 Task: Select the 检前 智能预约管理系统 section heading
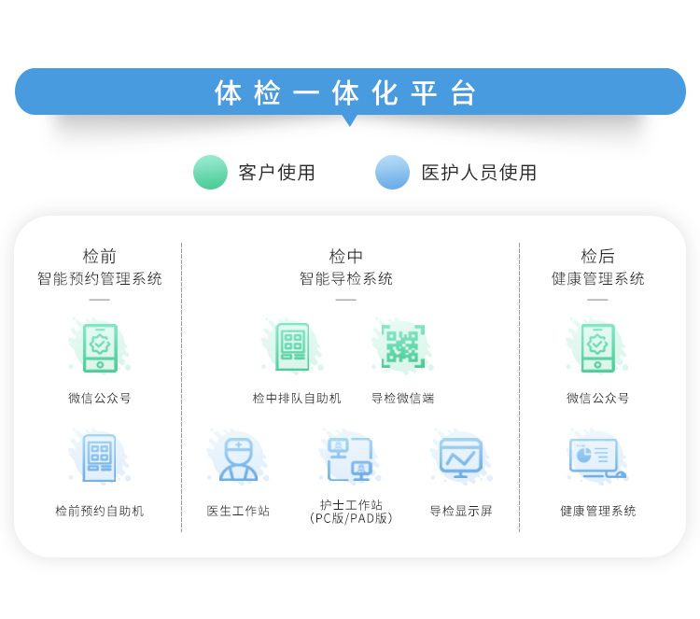pos(100,267)
